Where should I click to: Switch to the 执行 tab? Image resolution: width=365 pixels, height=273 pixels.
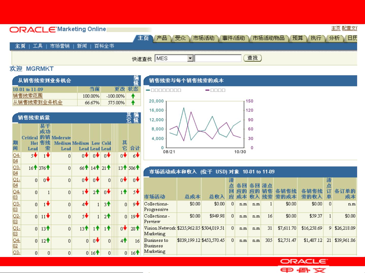[316, 38]
